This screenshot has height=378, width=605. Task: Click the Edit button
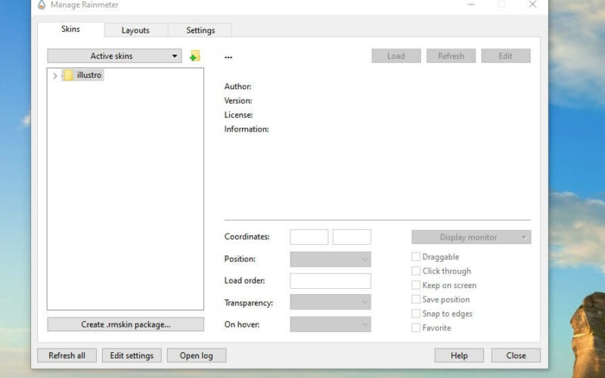pos(505,56)
